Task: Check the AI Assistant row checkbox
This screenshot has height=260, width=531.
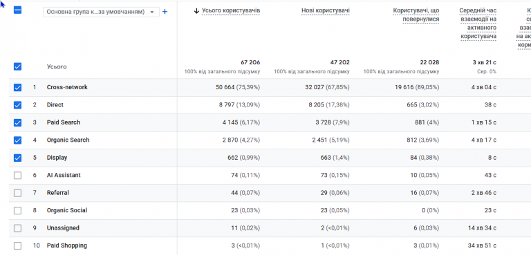Action: [17, 176]
